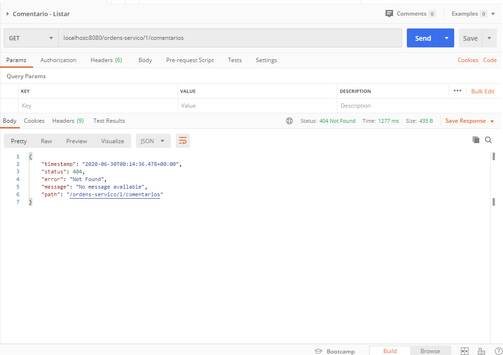Open the JSON format dropdown
503x355 pixels.
153,141
